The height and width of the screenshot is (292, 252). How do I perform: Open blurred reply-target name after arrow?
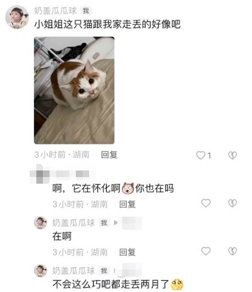(x=132, y=223)
